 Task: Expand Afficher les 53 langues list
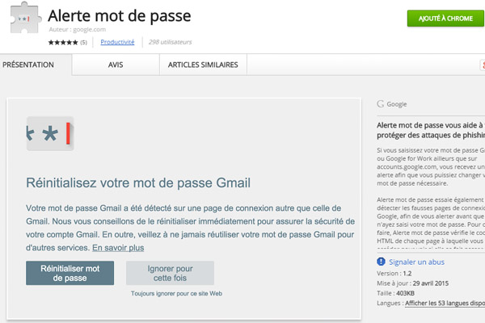click(x=445, y=304)
